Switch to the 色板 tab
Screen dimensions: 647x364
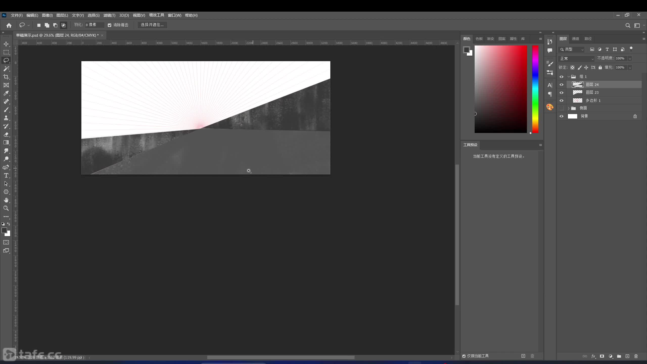pos(479,39)
